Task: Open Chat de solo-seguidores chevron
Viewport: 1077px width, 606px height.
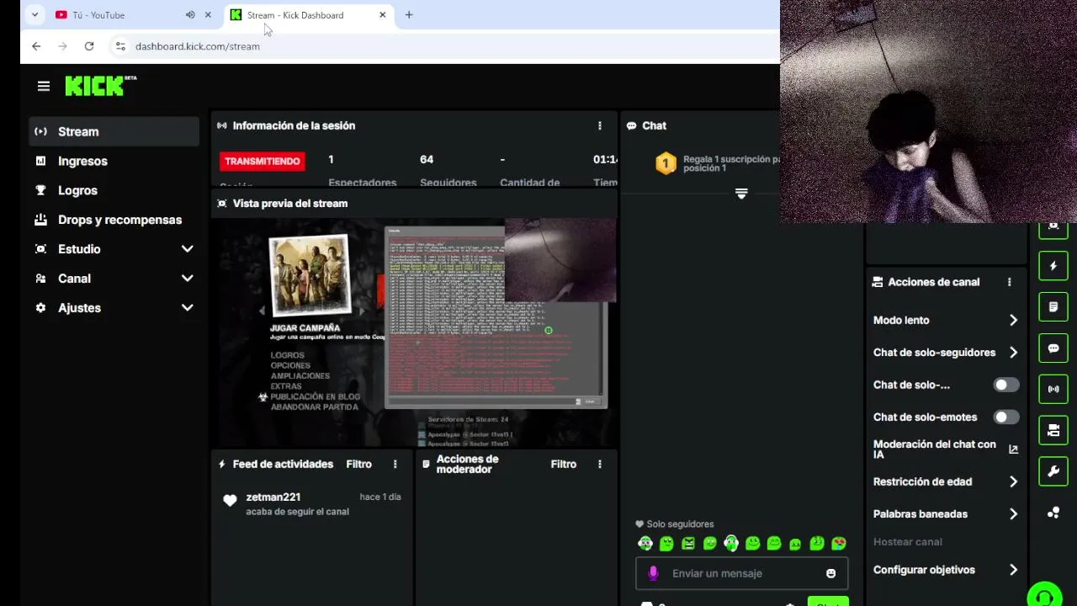Action: 1013,353
